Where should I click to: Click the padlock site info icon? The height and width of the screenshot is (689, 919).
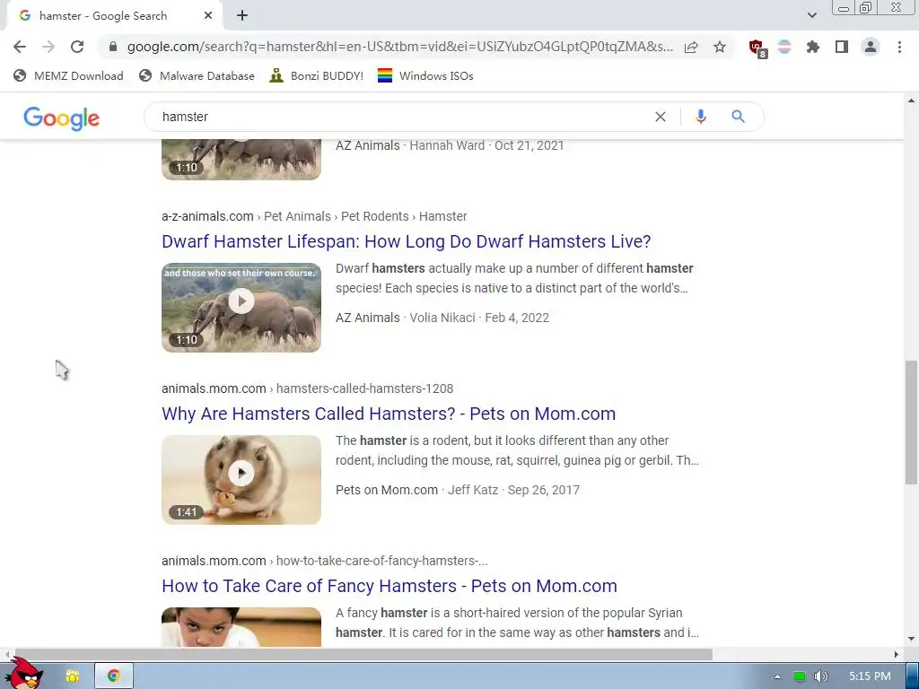click(113, 47)
